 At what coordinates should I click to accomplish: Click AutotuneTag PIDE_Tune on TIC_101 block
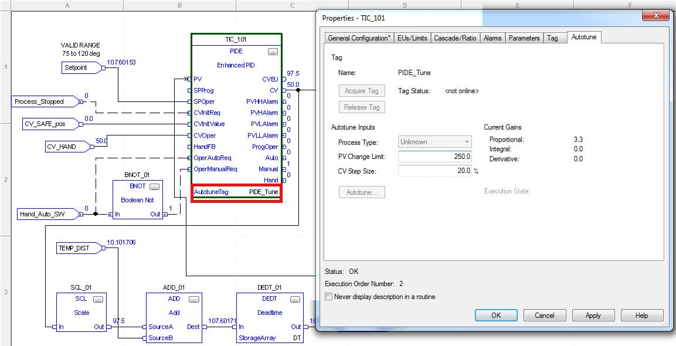pos(236,192)
